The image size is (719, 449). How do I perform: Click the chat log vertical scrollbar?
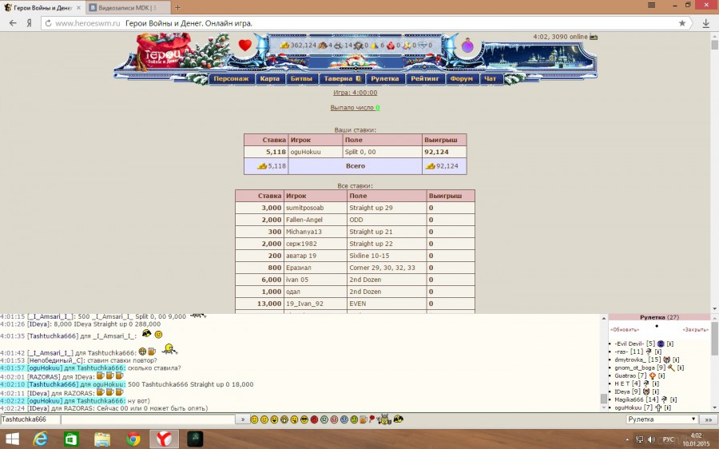pos(604,360)
